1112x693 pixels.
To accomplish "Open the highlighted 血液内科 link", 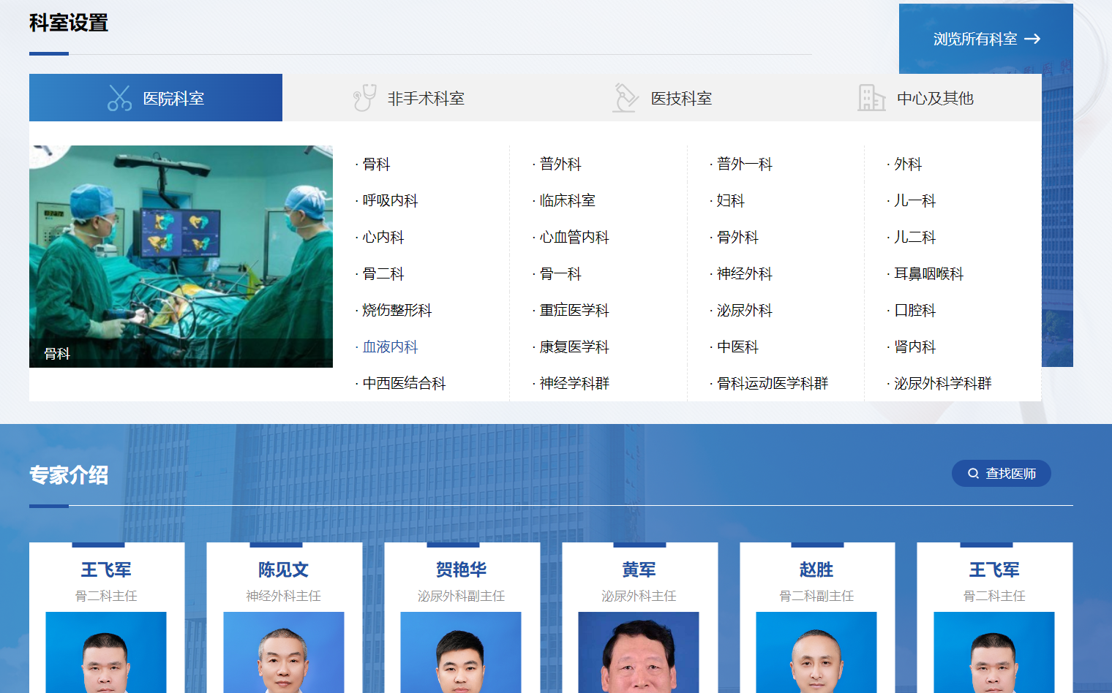I will pyautogui.click(x=390, y=347).
